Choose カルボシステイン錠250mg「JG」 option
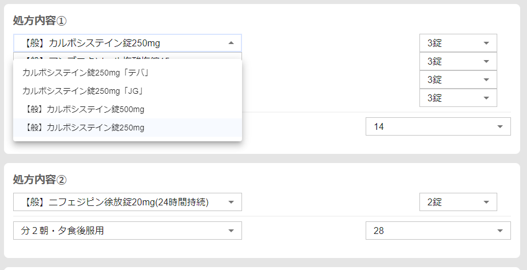Image resolution: width=527 pixels, height=270 pixels. (82, 90)
